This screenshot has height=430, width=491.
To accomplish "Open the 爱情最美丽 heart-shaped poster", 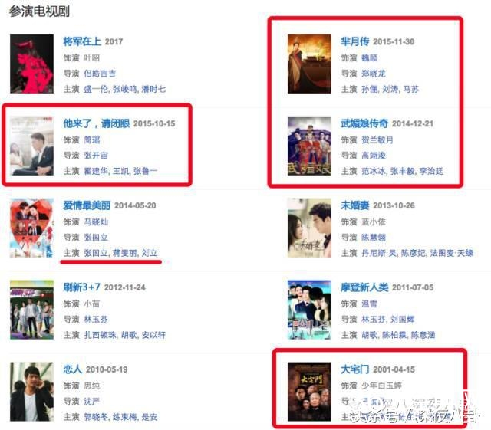I will [x=31, y=228].
